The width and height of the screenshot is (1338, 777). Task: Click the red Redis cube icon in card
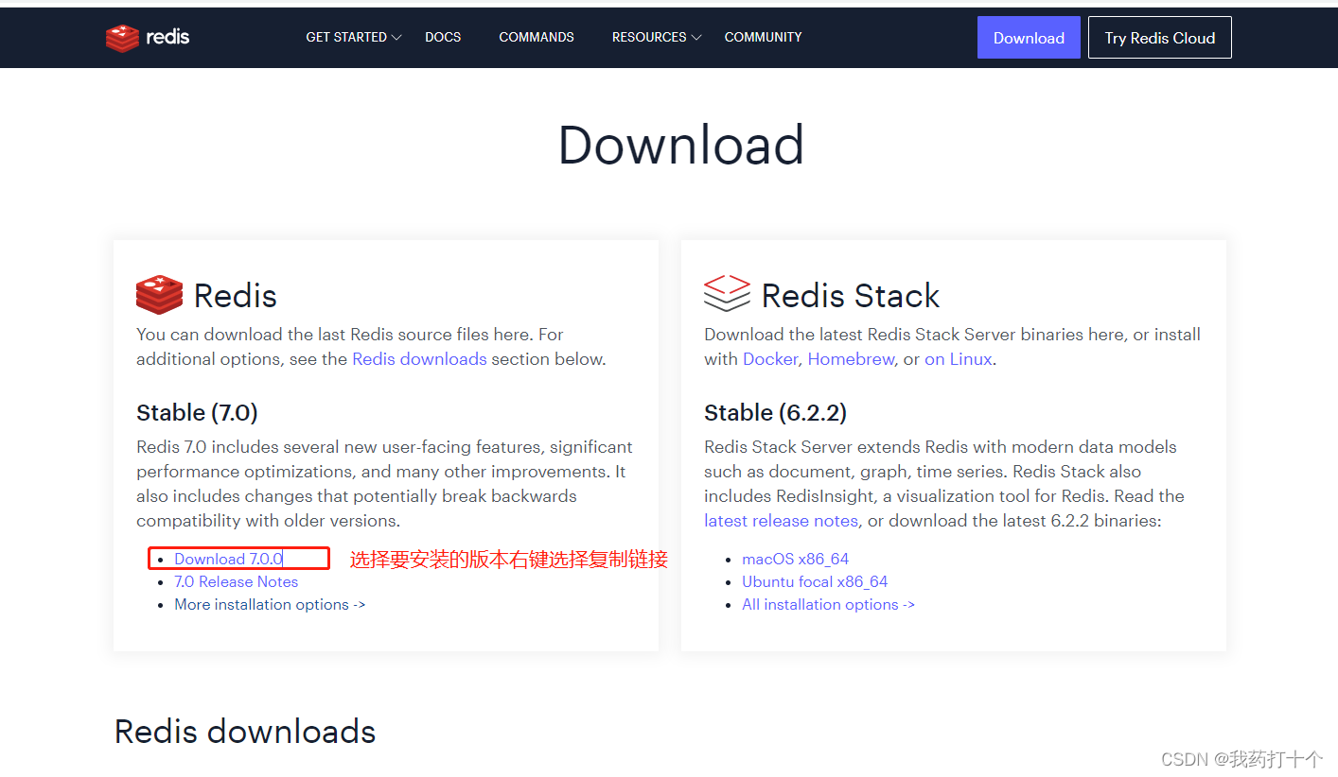159,295
